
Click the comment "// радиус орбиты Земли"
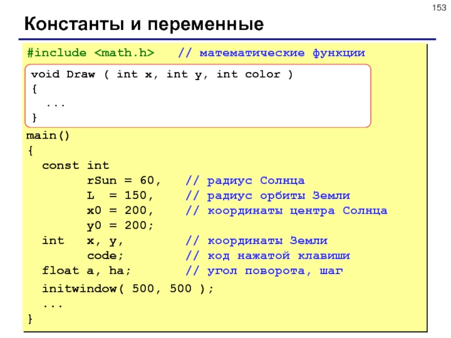pyautogui.click(x=268, y=195)
